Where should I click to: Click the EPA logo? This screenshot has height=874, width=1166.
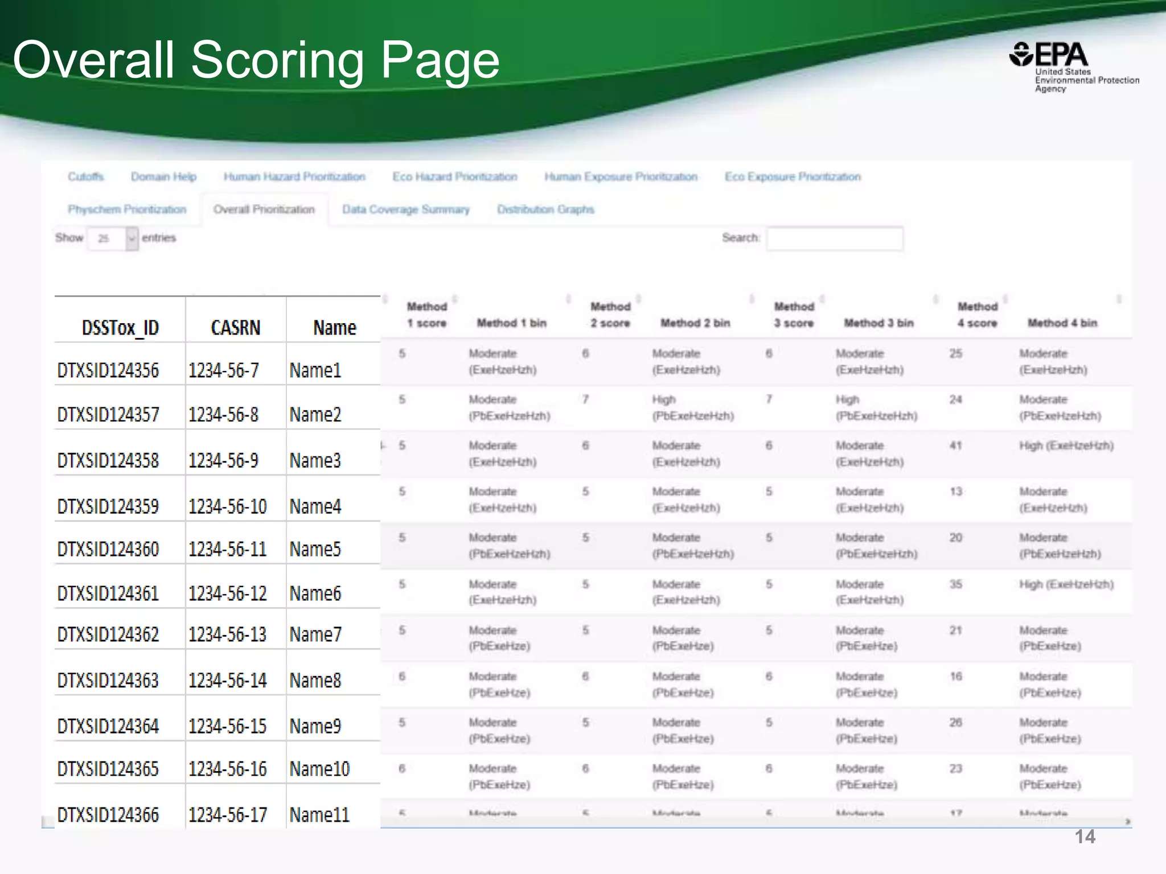[x=1074, y=67]
